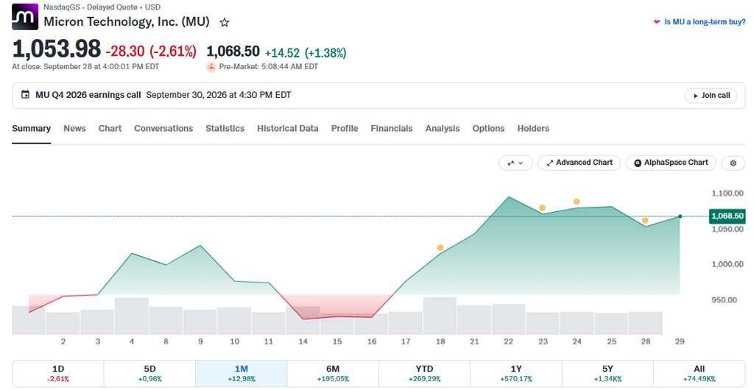Select the 6M chart range
Screen dimensions: 754x390
click(x=333, y=373)
